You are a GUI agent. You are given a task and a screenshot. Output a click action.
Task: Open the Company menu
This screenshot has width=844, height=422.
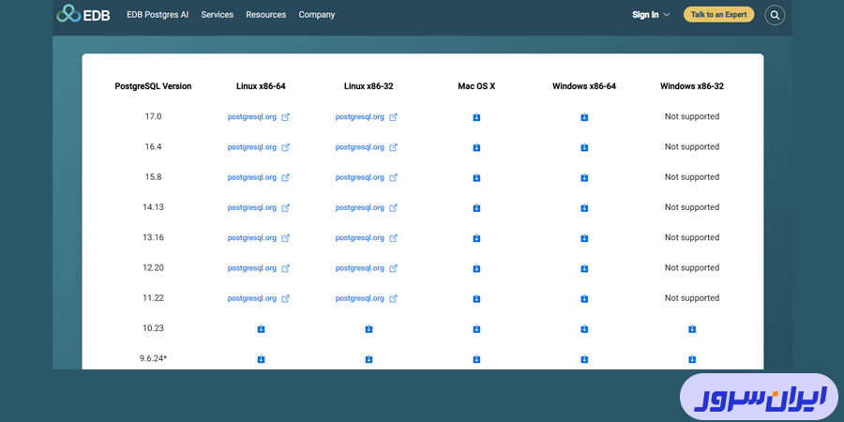click(317, 14)
